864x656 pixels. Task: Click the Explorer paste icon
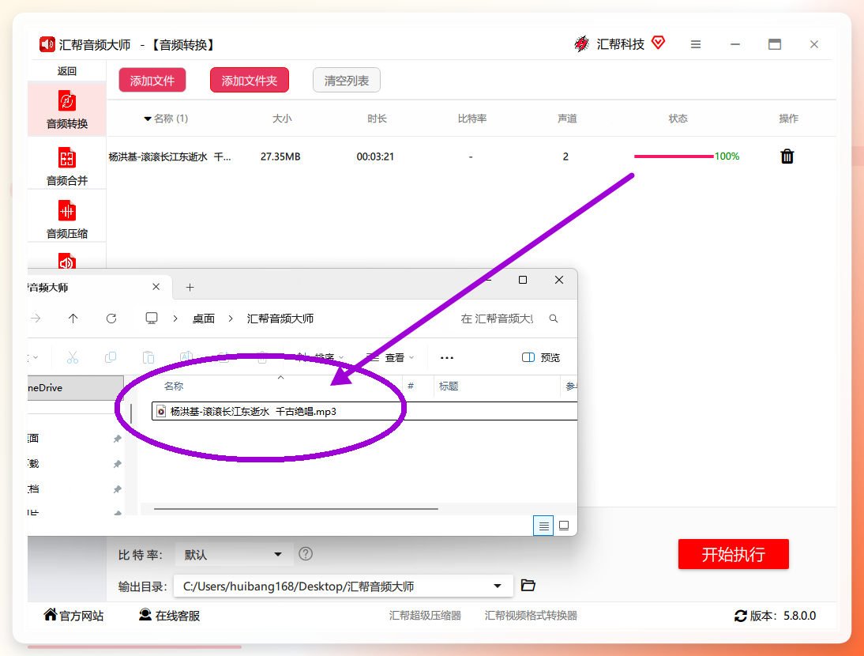coord(148,357)
